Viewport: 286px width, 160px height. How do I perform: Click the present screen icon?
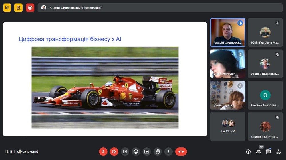click(147, 152)
